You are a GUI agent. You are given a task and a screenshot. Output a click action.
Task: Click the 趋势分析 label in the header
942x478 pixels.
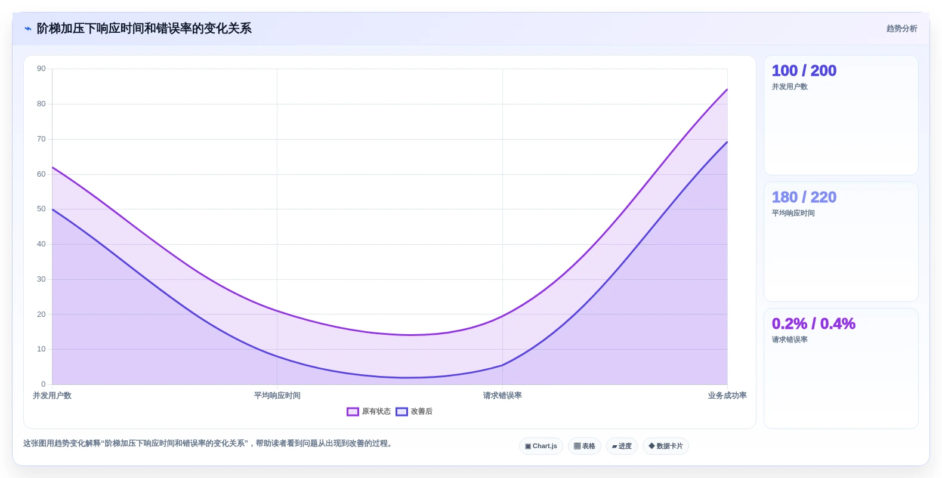click(x=901, y=29)
